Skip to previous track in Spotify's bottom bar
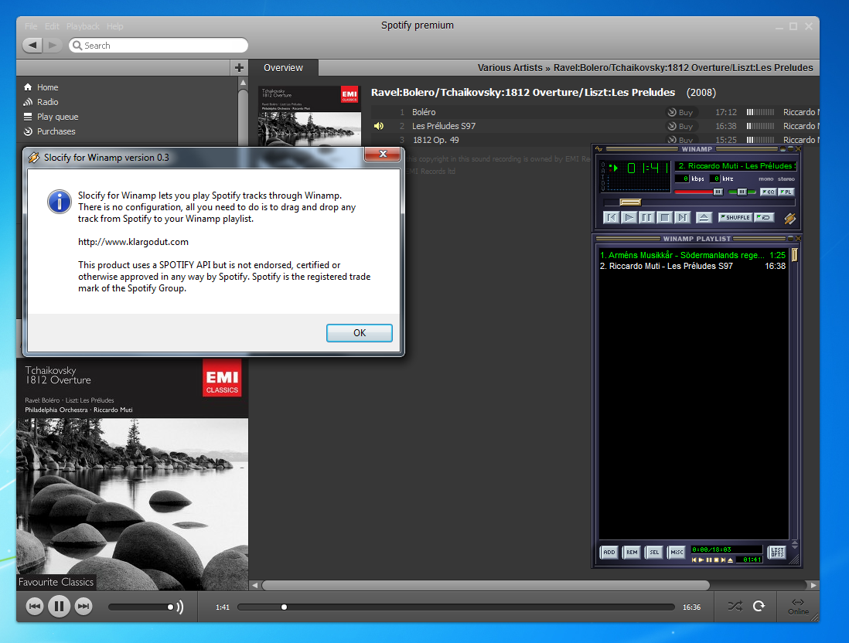 [35, 606]
